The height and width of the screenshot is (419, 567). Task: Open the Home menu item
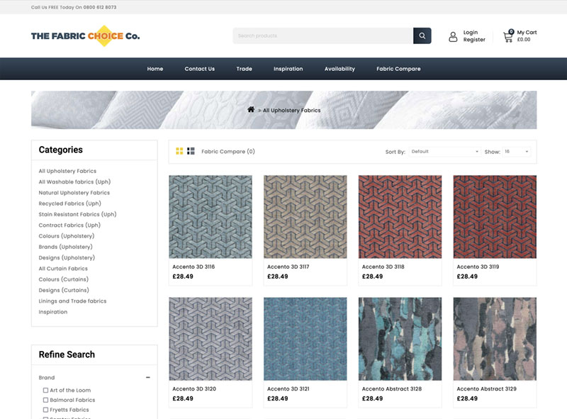[155, 69]
